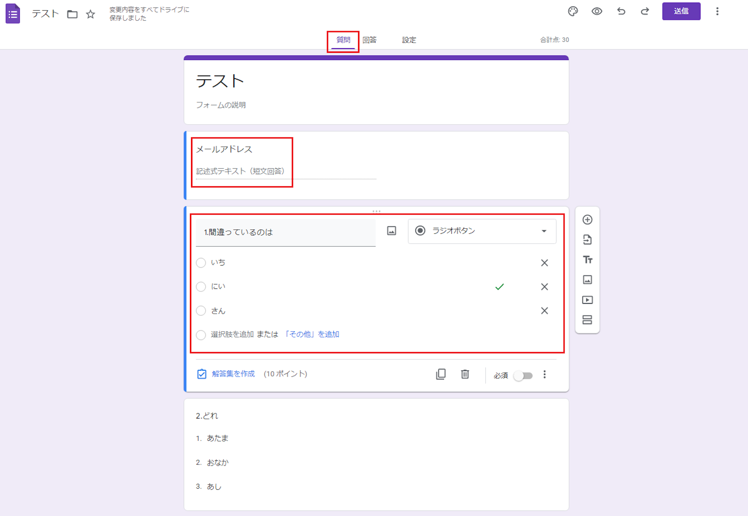The width and height of the screenshot is (748, 516).
Task: Click the 解答集を作成 answer key link
Action: point(233,374)
